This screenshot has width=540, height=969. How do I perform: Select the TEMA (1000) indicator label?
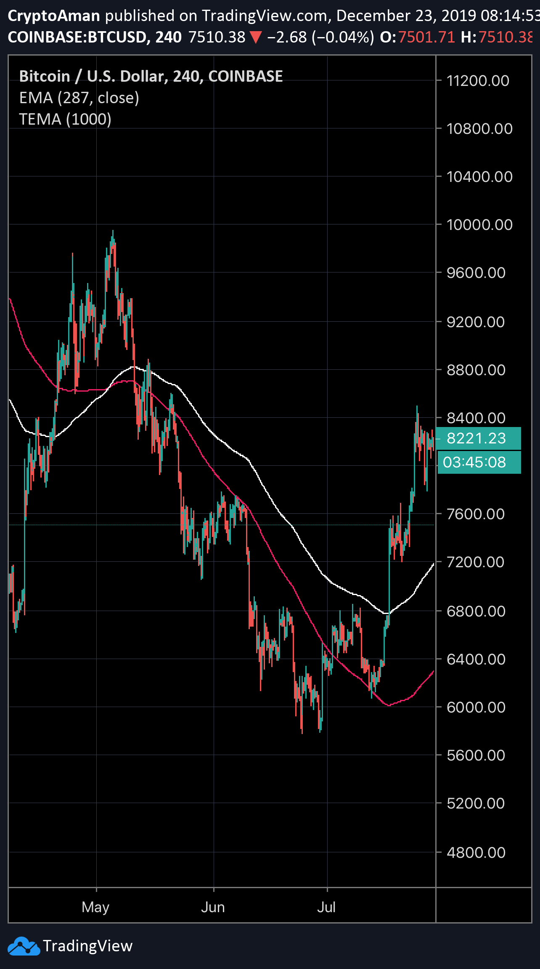click(65, 119)
